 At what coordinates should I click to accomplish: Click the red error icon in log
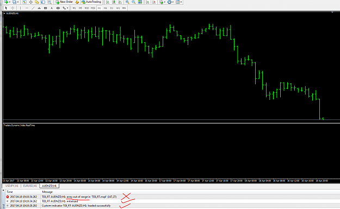coord(8,197)
